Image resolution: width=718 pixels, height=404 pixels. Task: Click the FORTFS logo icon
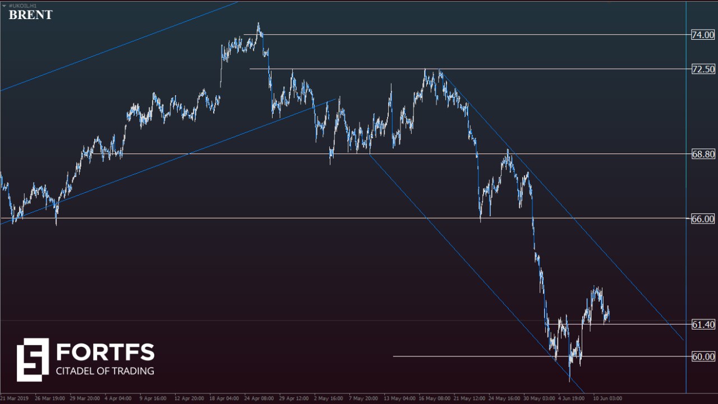click(33, 360)
